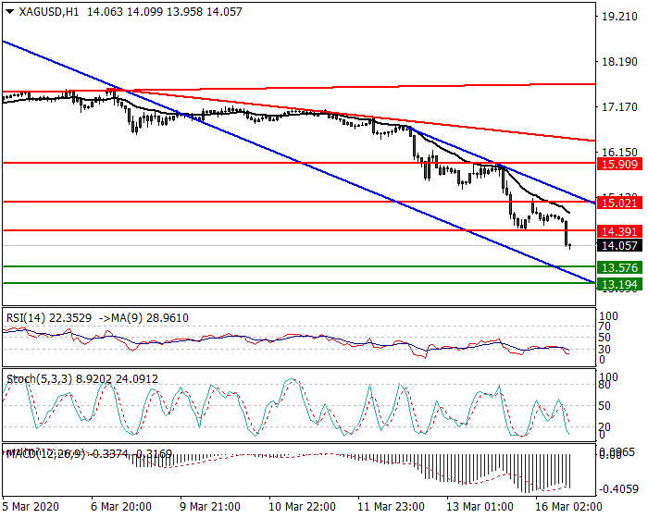Screen dimensions: 648x518
Task: Click the XAGUSD,H1 chart title
Action: tap(49, 12)
